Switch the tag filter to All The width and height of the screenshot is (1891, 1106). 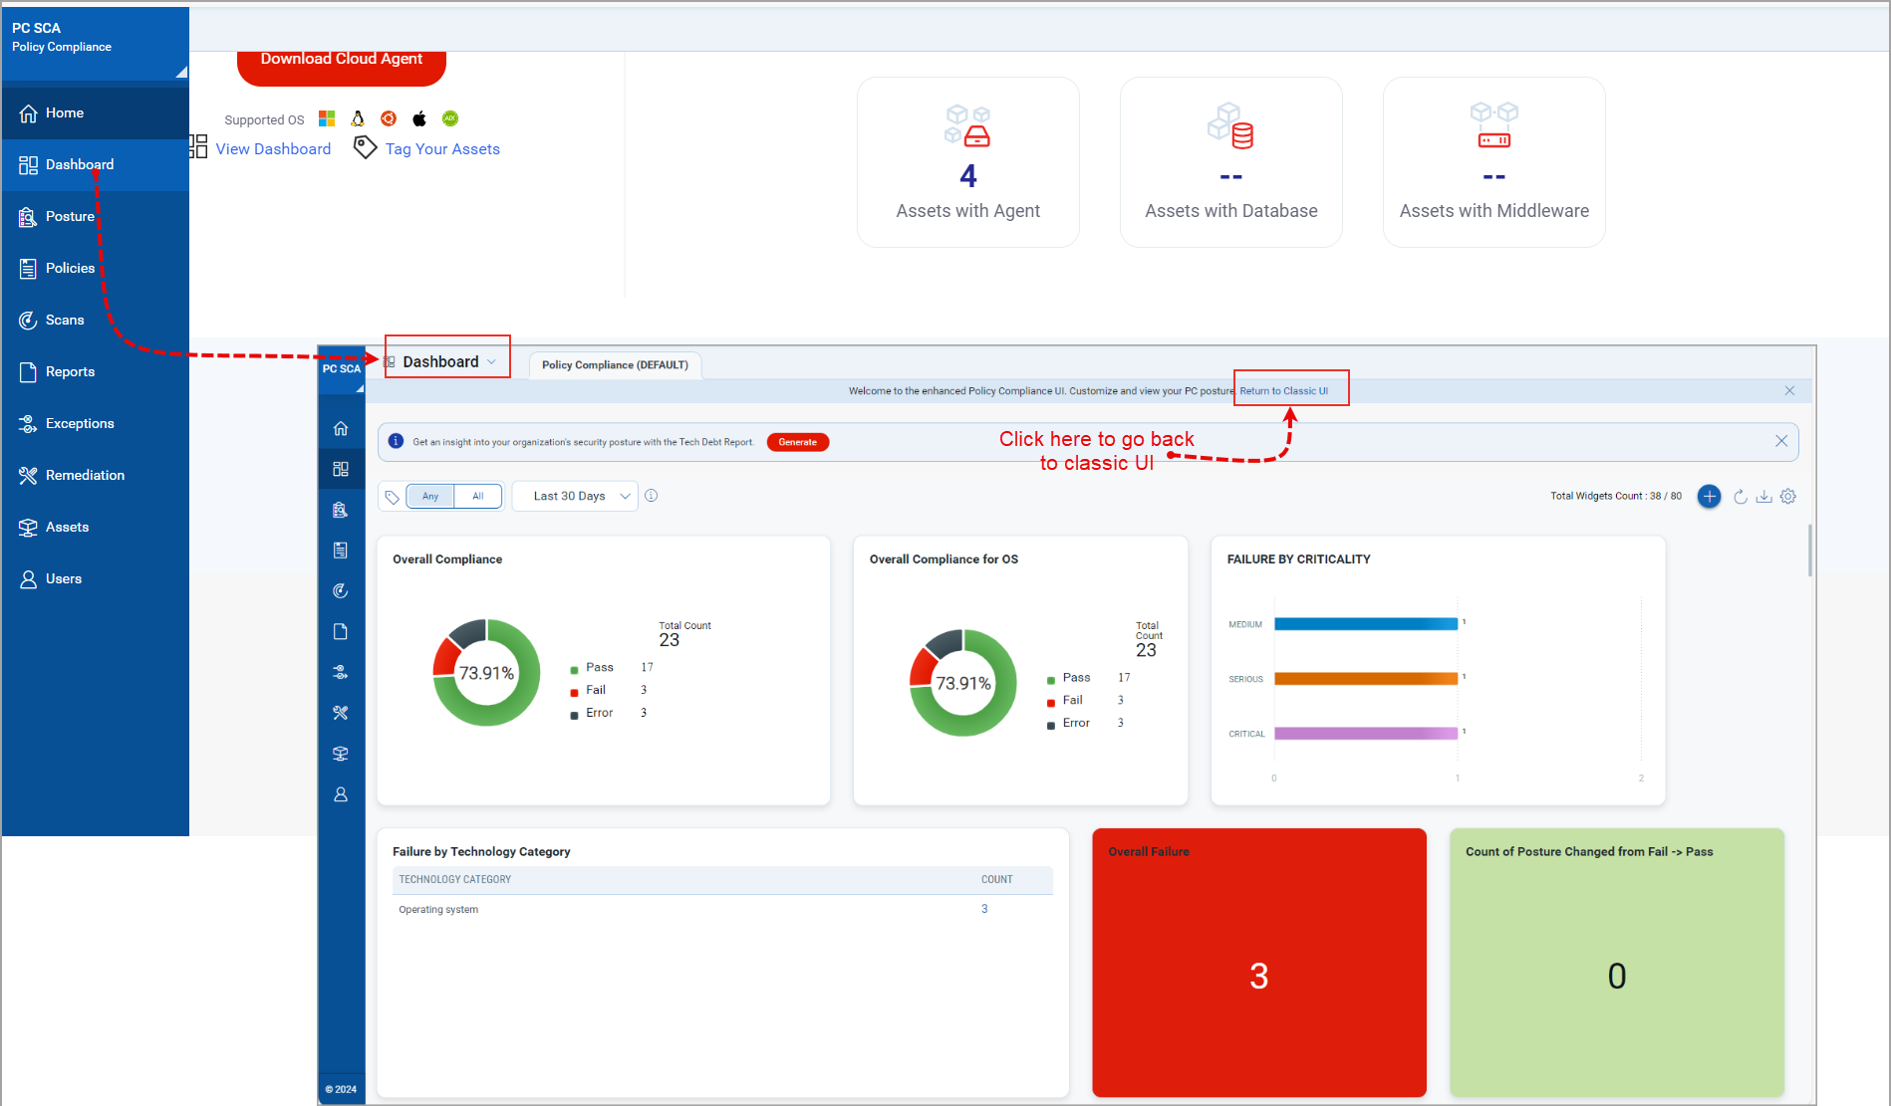pos(478,496)
